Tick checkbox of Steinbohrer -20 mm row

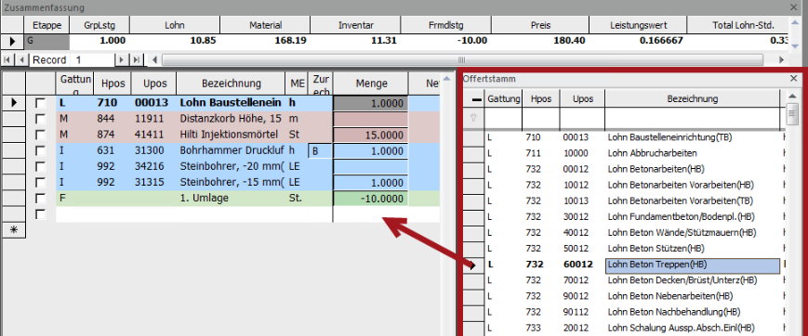pyautogui.click(x=40, y=167)
